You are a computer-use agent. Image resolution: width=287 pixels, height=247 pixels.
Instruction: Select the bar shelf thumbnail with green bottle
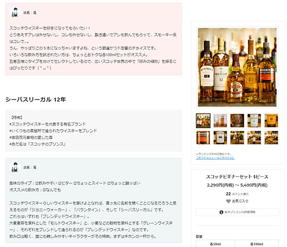[x=237, y=138]
